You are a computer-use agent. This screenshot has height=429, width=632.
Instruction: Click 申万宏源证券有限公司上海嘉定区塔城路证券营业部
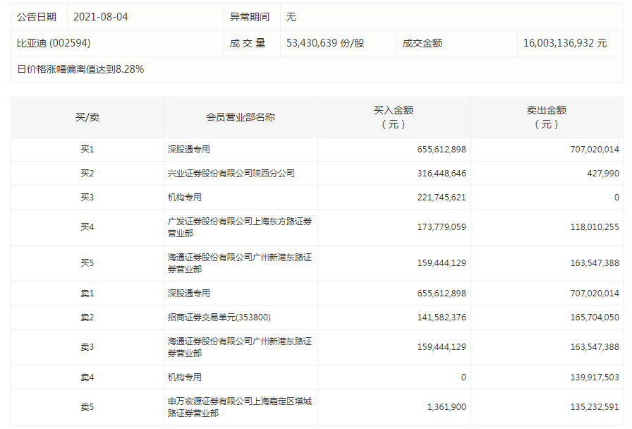click(x=239, y=407)
